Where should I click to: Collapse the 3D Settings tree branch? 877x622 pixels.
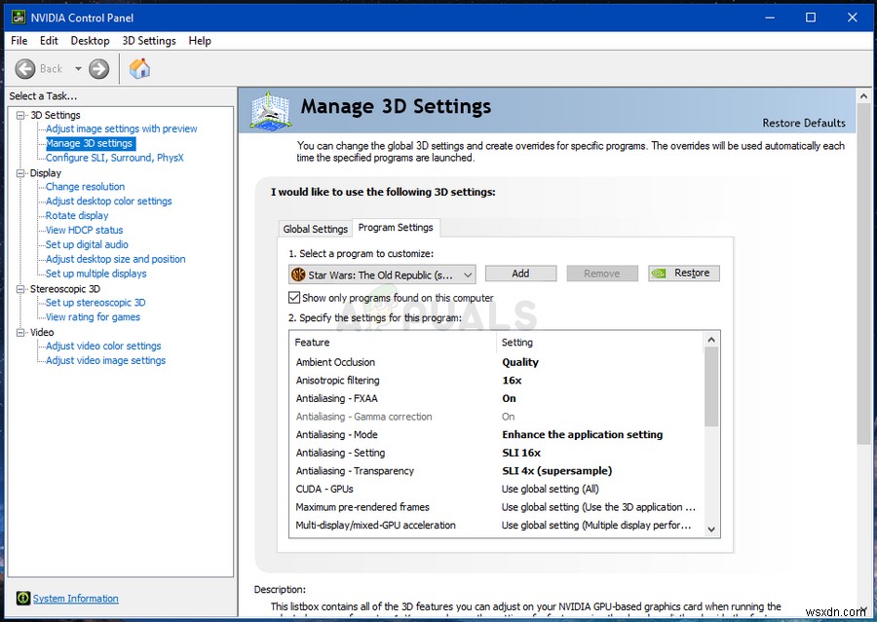20,114
